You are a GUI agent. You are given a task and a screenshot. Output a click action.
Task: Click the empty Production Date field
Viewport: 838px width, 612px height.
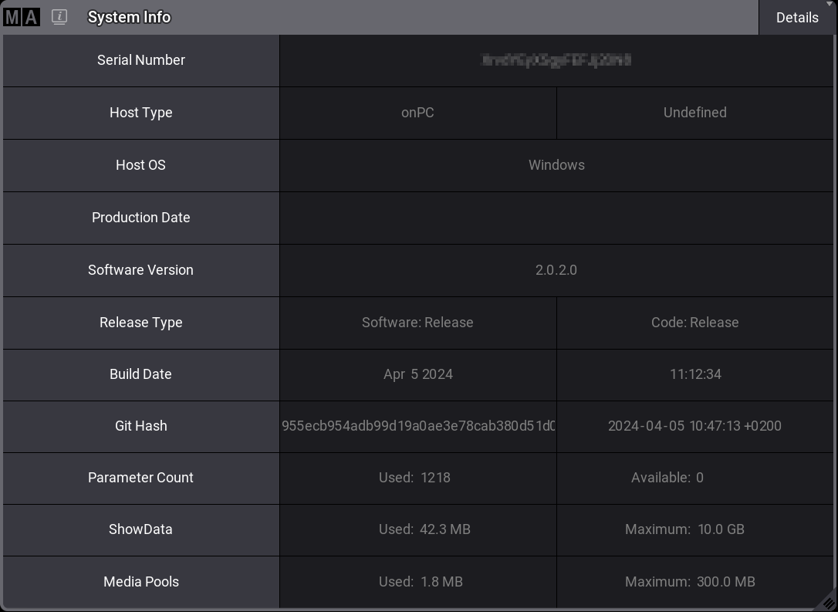pos(556,218)
